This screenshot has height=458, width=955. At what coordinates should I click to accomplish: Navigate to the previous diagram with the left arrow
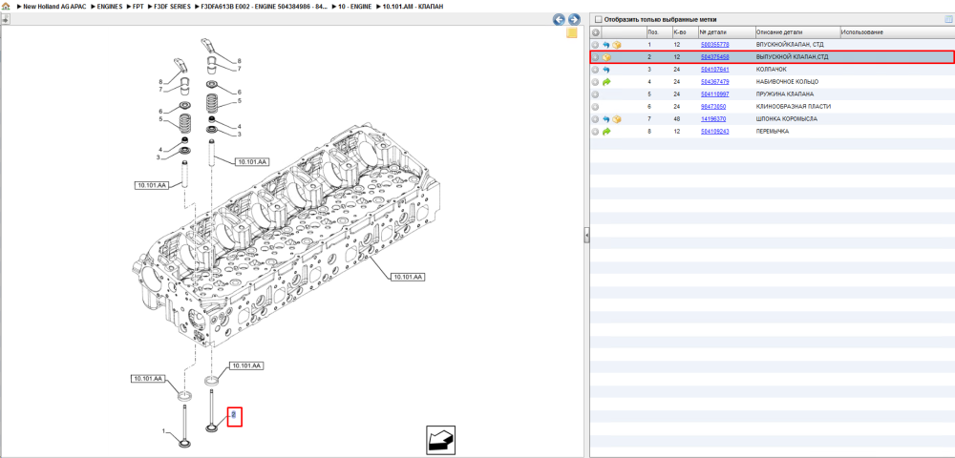point(559,19)
